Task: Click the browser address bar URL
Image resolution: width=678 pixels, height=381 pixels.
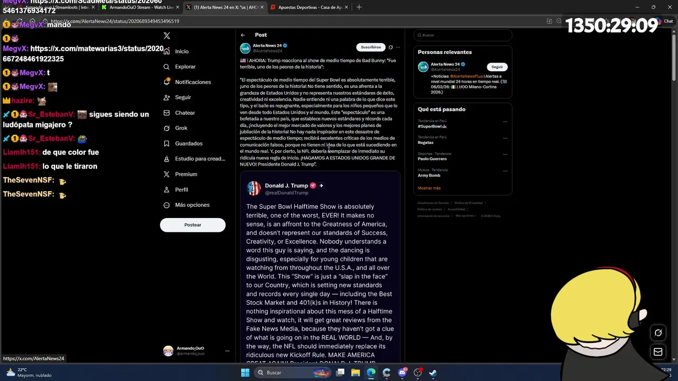Action: tap(115, 21)
